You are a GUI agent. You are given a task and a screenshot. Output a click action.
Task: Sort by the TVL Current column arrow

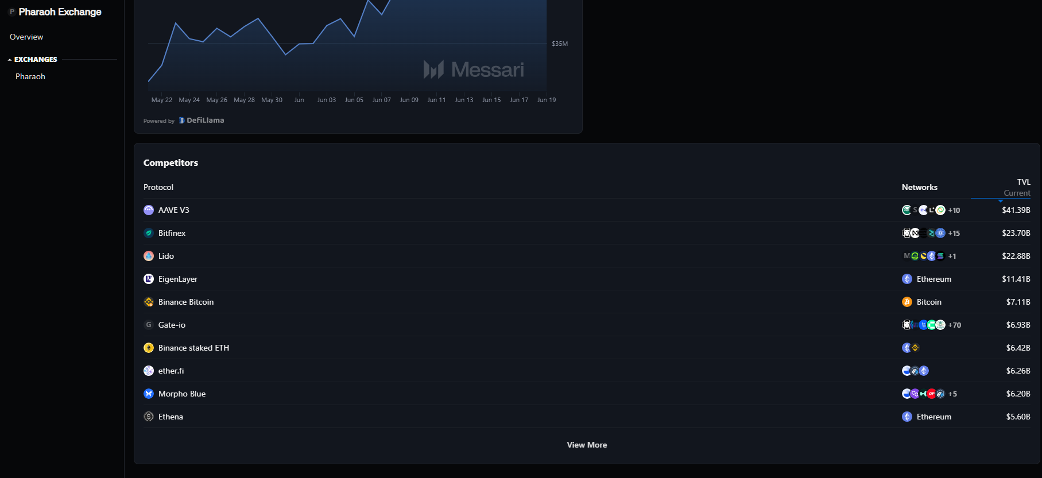tap(1001, 200)
